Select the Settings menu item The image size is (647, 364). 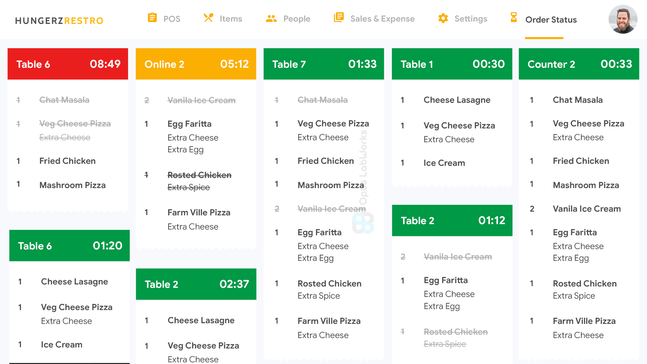(x=471, y=19)
